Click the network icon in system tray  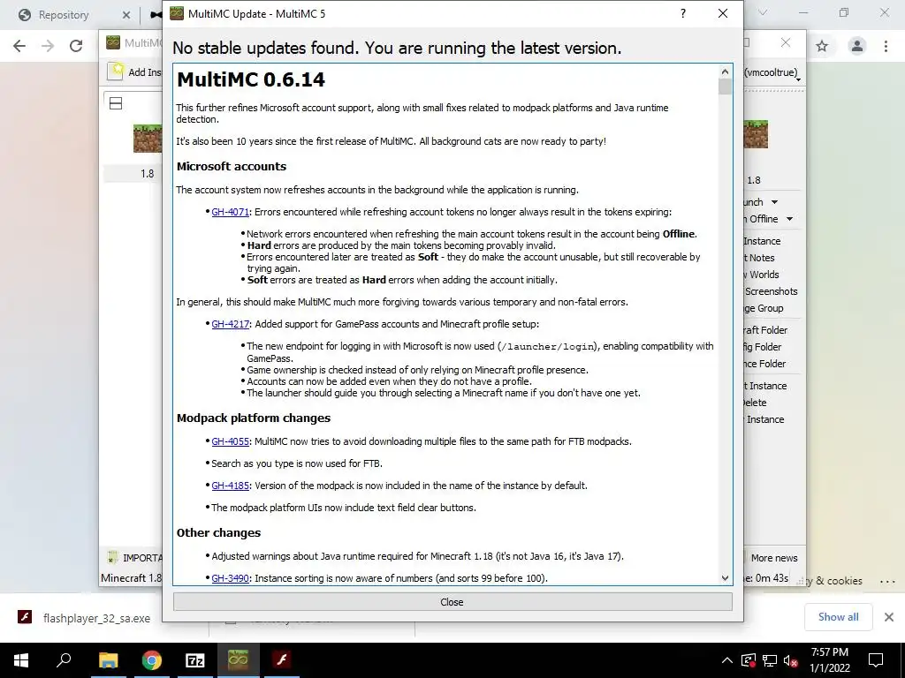click(770, 660)
